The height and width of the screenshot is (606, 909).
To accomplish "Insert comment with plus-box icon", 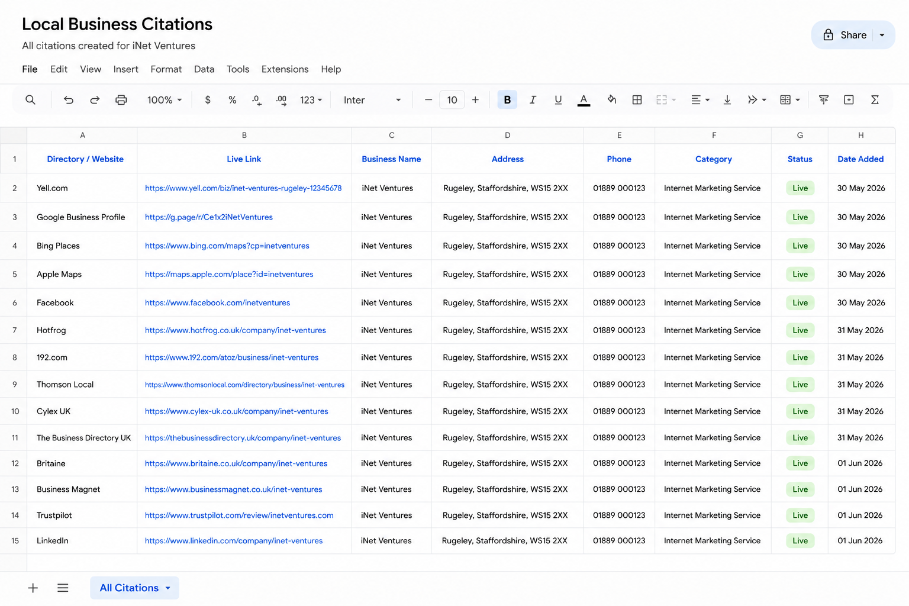I will click(x=849, y=100).
